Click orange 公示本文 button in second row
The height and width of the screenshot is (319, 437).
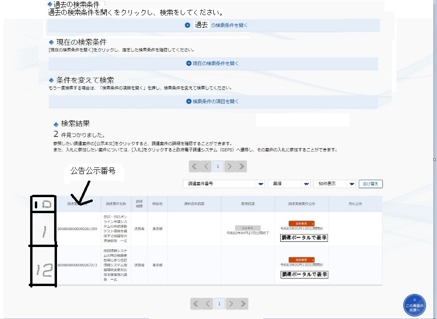[x=301, y=260]
